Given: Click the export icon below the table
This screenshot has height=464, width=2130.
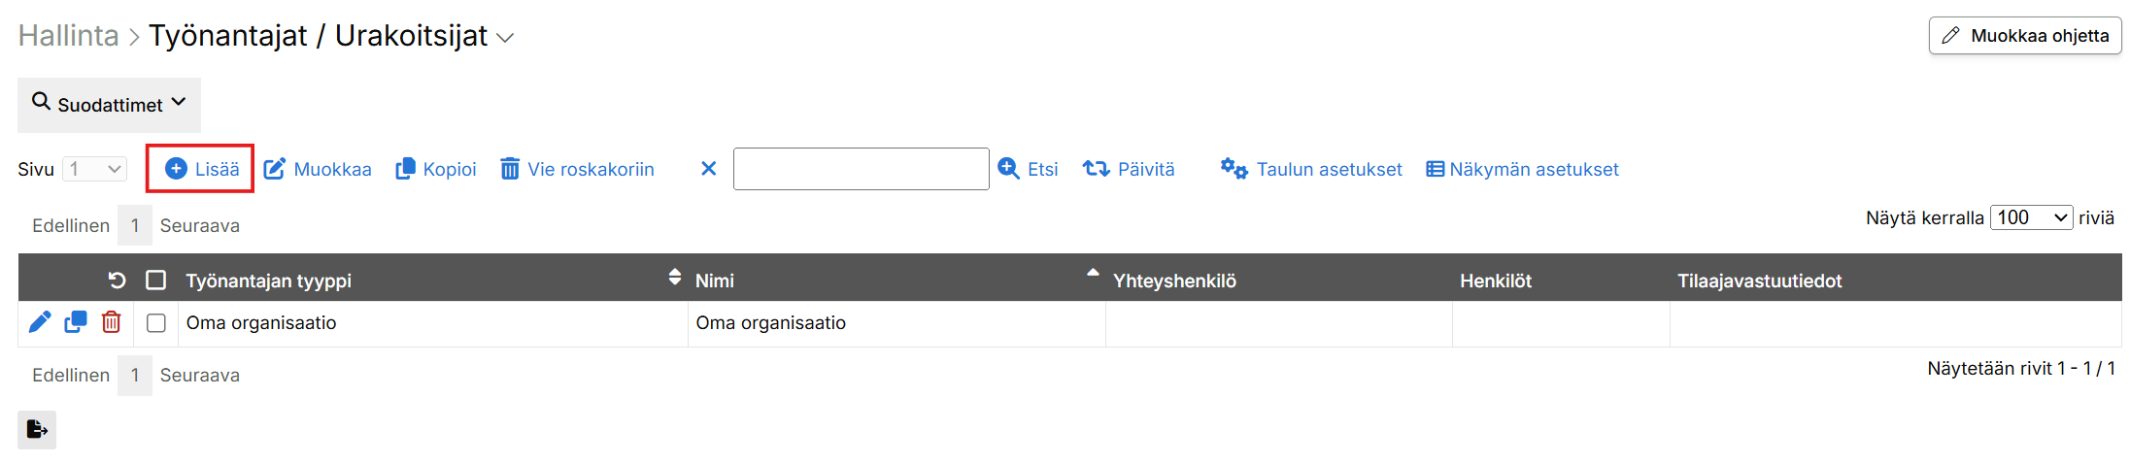Looking at the screenshot, I should (x=37, y=429).
